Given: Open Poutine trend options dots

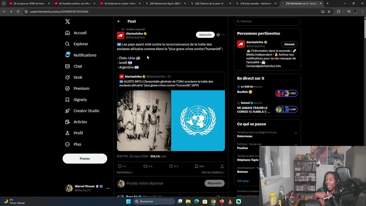Looking at the screenshot, I should tap(296, 145).
